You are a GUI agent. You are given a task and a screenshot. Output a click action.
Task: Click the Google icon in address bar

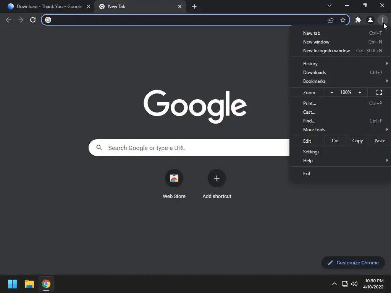point(48,20)
